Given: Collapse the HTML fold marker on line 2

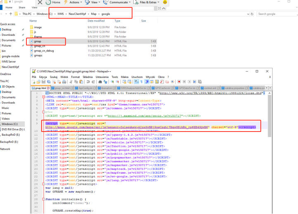Looking at the screenshot, I should [43, 97].
